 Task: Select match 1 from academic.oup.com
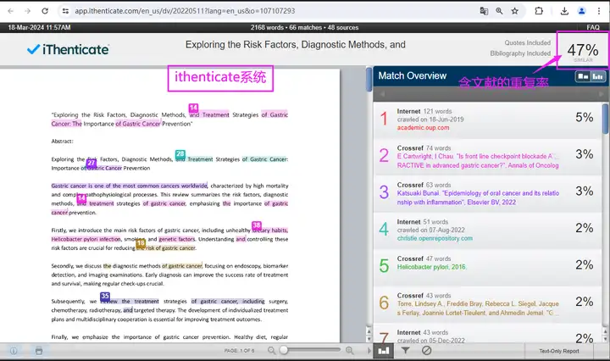point(487,119)
